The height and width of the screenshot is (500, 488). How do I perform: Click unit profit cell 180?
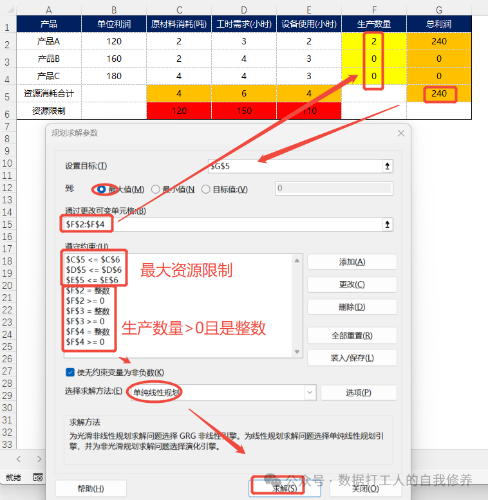114,76
